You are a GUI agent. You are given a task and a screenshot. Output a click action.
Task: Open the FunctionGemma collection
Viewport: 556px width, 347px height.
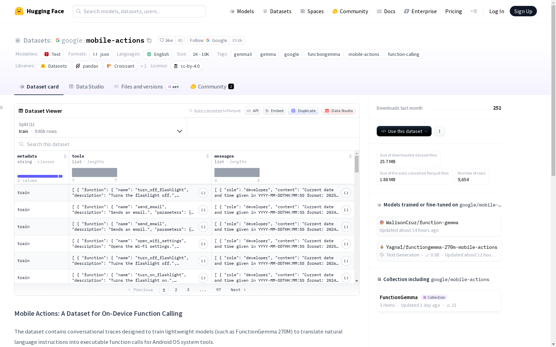point(439,301)
